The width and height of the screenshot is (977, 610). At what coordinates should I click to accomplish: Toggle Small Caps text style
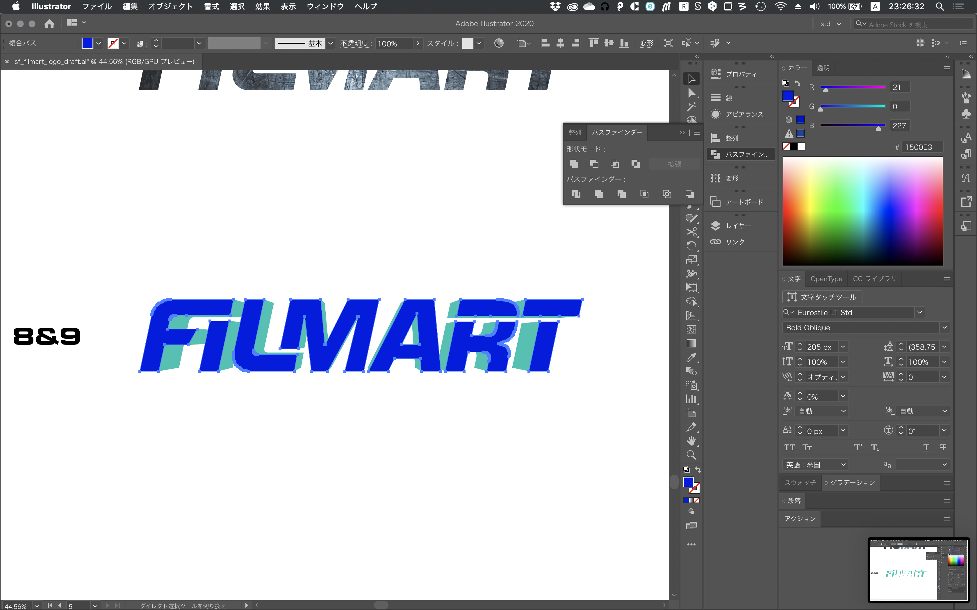pos(807,447)
